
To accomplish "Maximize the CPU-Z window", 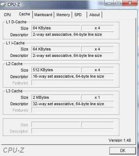I will [118, 3].
